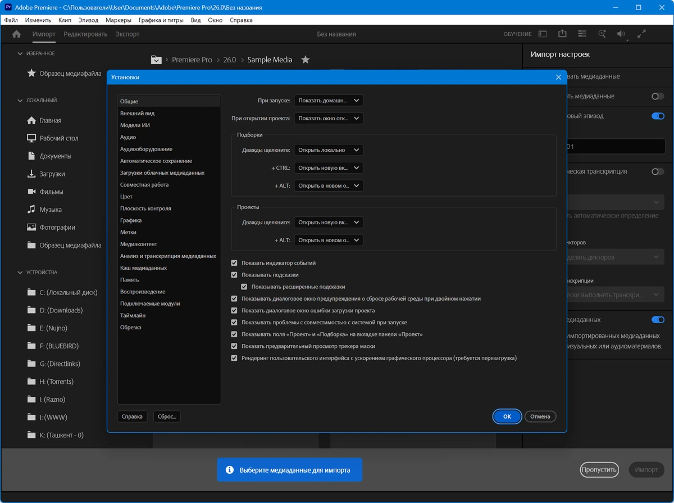Click the Пропустить button
674x503 pixels.
point(599,470)
